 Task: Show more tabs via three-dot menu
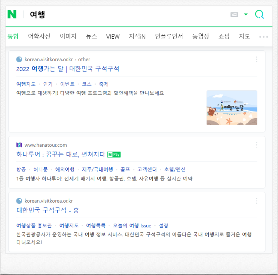pos(263,37)
